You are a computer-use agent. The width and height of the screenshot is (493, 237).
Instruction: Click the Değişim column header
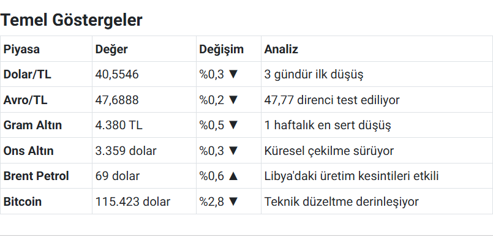[x=221, y=50]
